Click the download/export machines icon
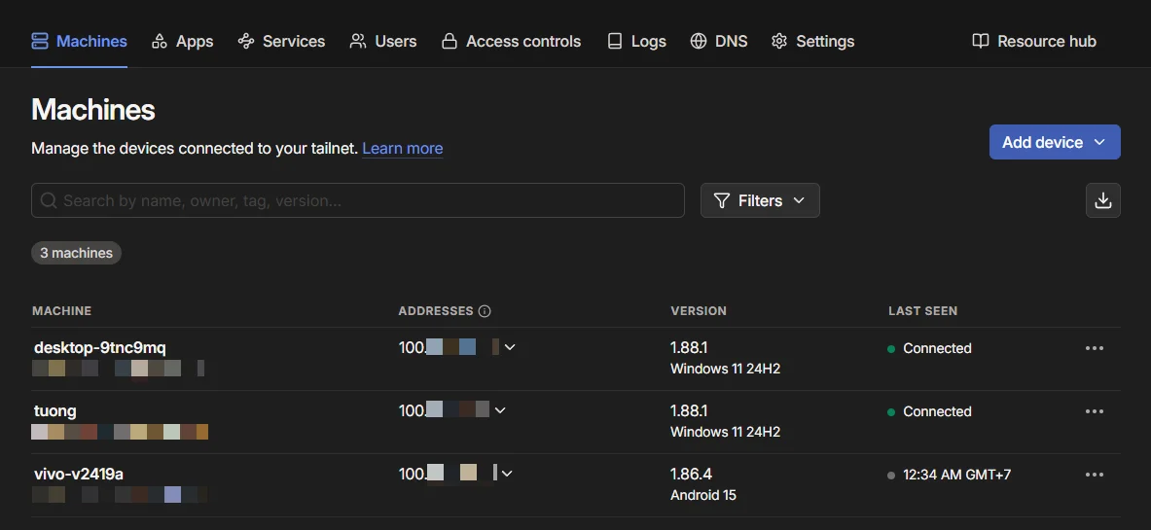Image resolution: width=1151 pixels, height=530 pixels. coord(1102,200)
